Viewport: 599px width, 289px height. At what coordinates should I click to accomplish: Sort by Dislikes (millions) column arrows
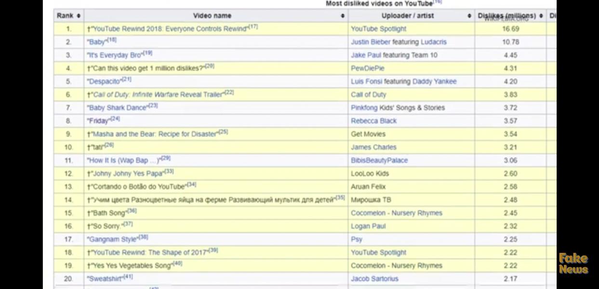tap(541, 16)
